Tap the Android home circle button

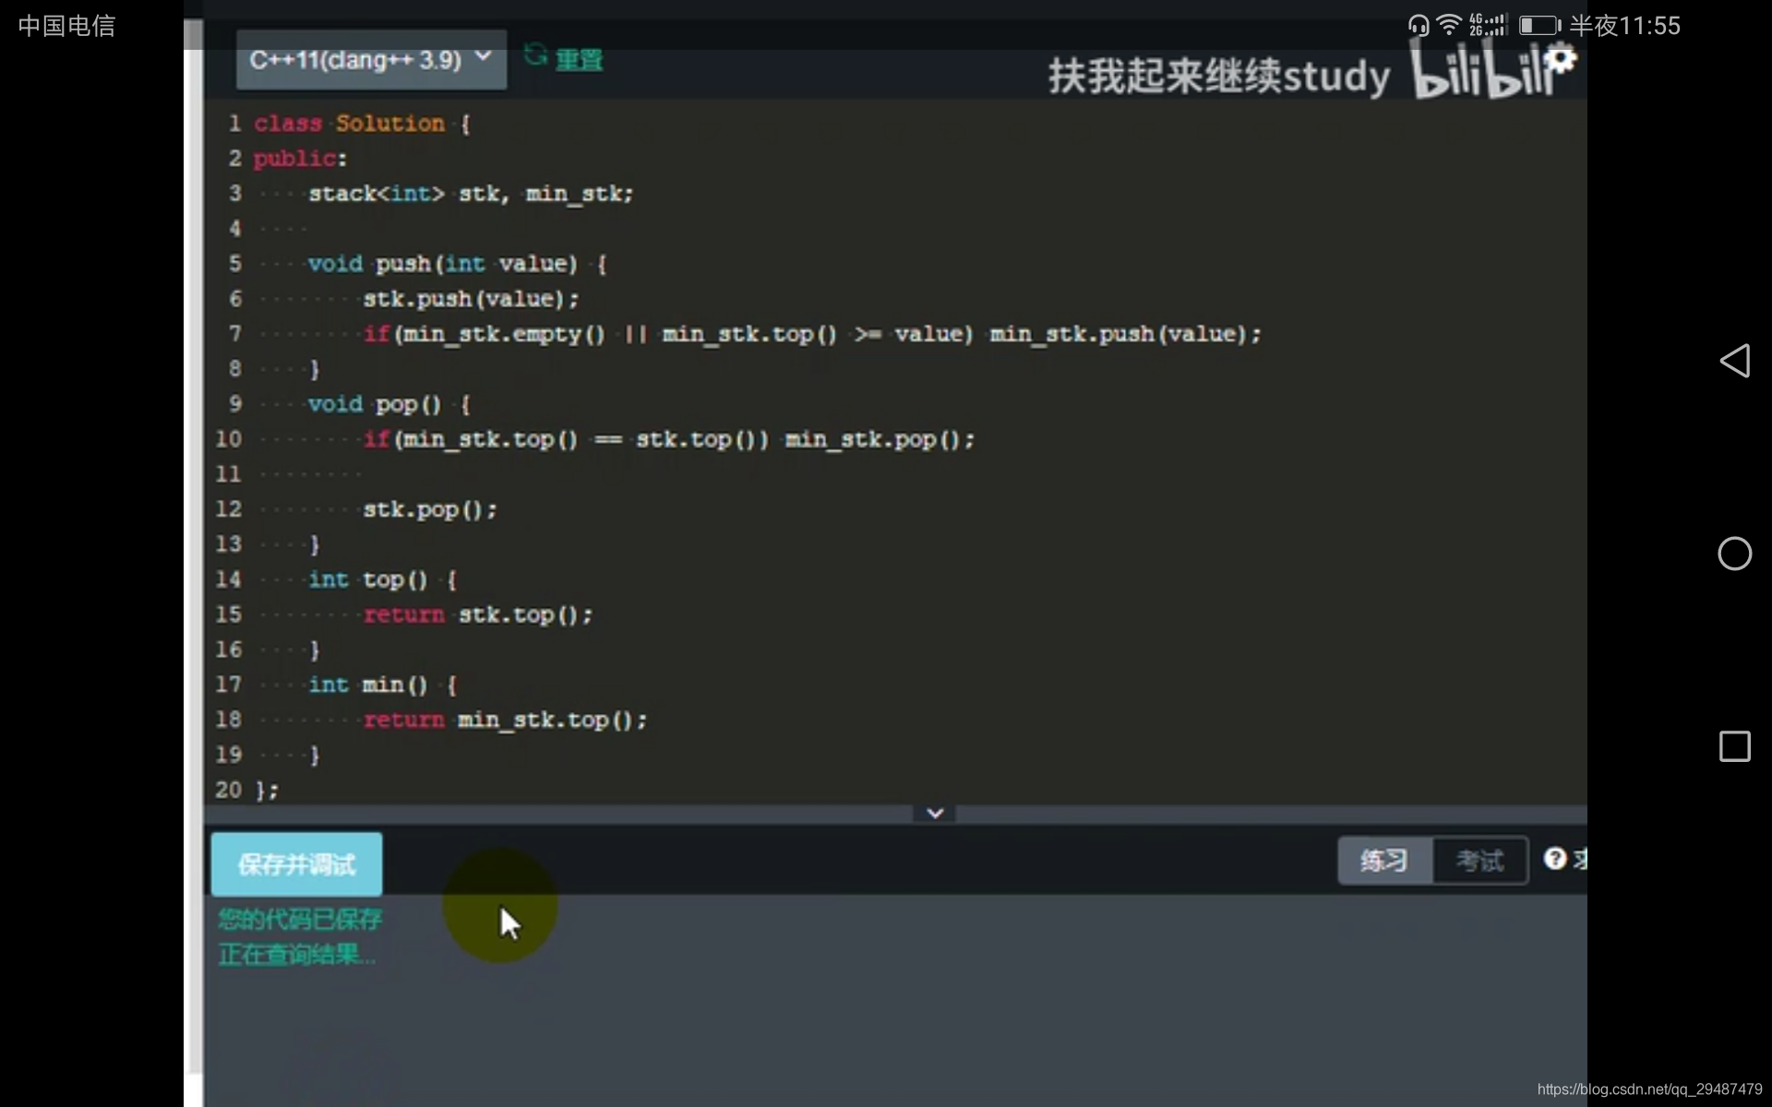pos(1735,553)
